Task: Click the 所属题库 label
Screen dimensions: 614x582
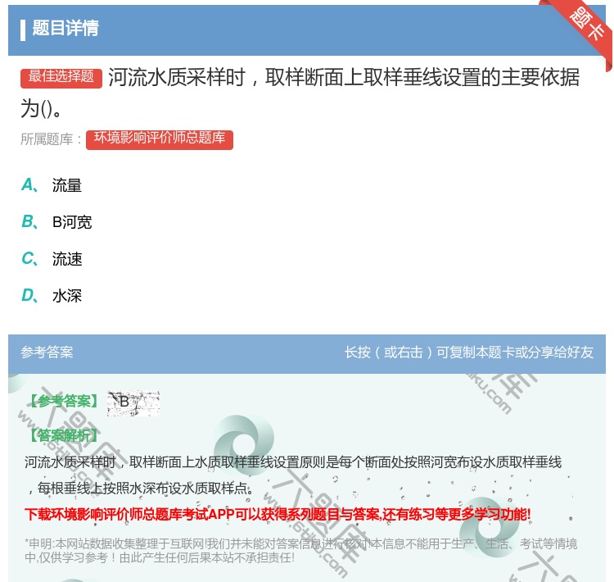Action: [x=51, y=139]
